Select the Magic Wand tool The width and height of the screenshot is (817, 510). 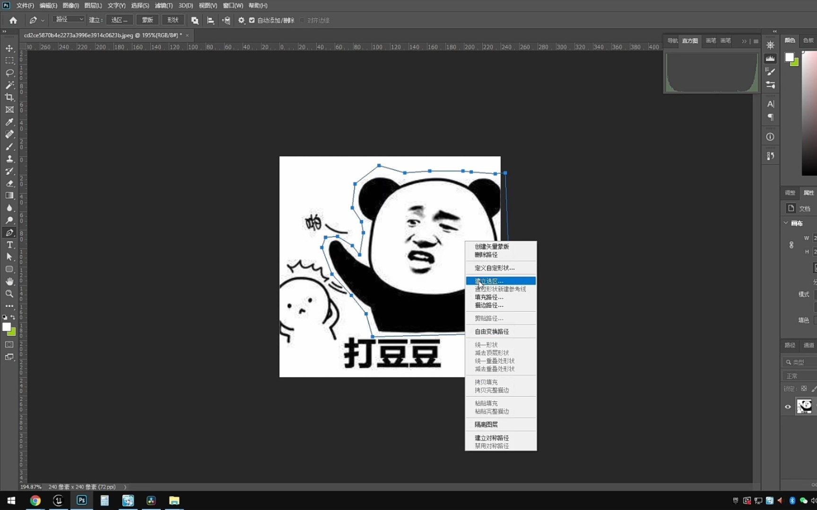[9, 85]
